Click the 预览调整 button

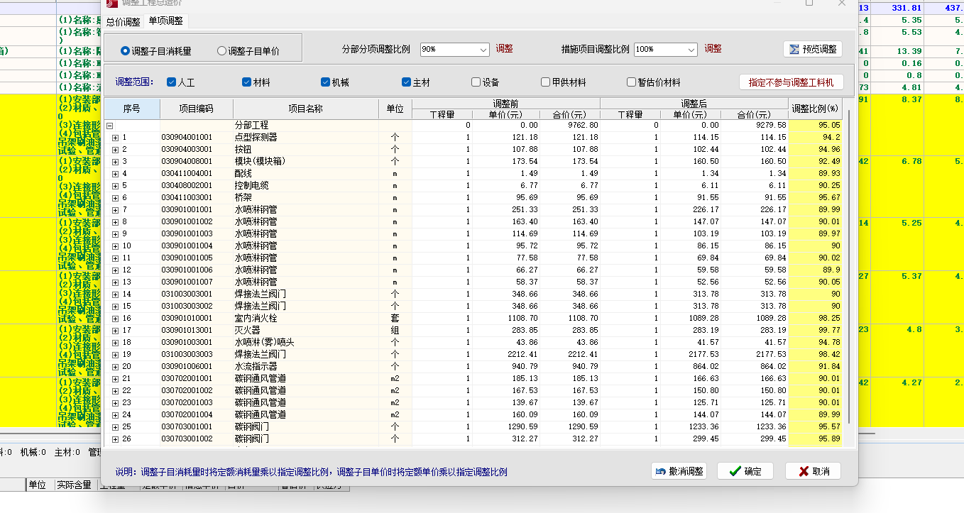click(x=813, y=49)
